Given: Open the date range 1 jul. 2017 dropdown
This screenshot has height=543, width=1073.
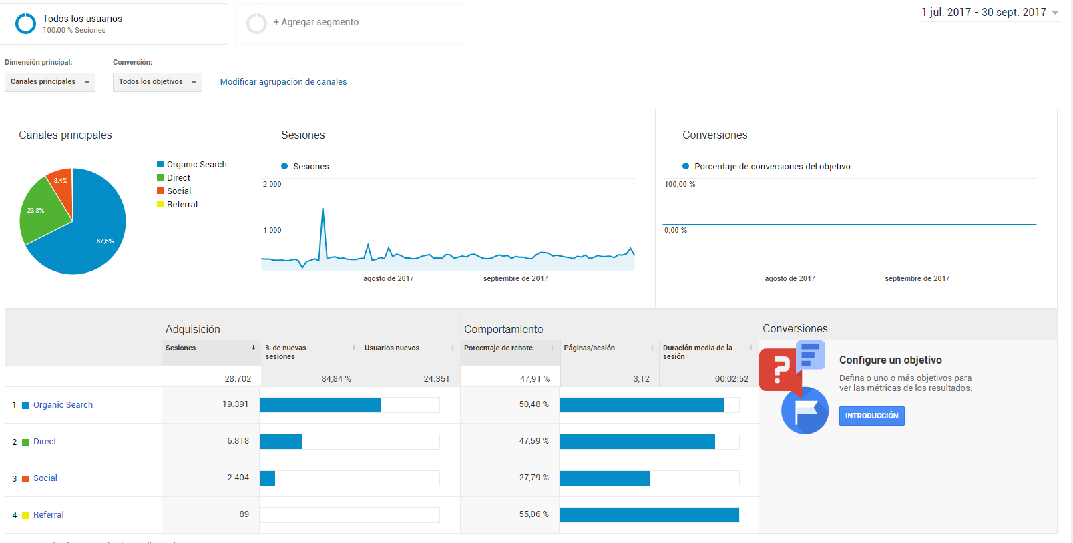Looking at the screenshot, I should click(990, 13).
